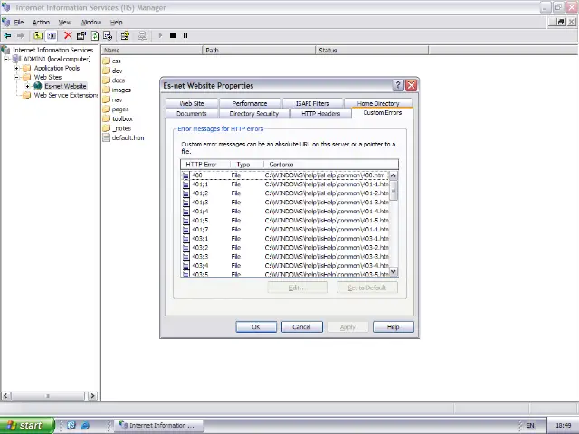Select the Web Service Extensions tree item

pyautogui.click(x=66, y=95)
